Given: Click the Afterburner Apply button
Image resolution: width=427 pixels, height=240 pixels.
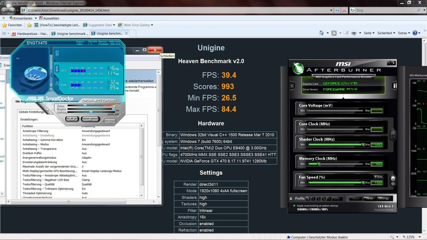Looking at the screenshot, I should coord(355,198).
